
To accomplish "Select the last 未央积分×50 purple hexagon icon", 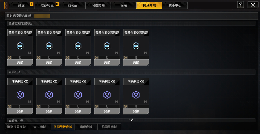I will (x=136, y=95).
